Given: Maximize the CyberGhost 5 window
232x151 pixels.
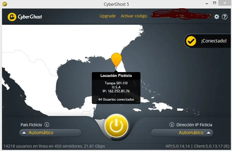Looking at the screenshot, I should point(214,3).
